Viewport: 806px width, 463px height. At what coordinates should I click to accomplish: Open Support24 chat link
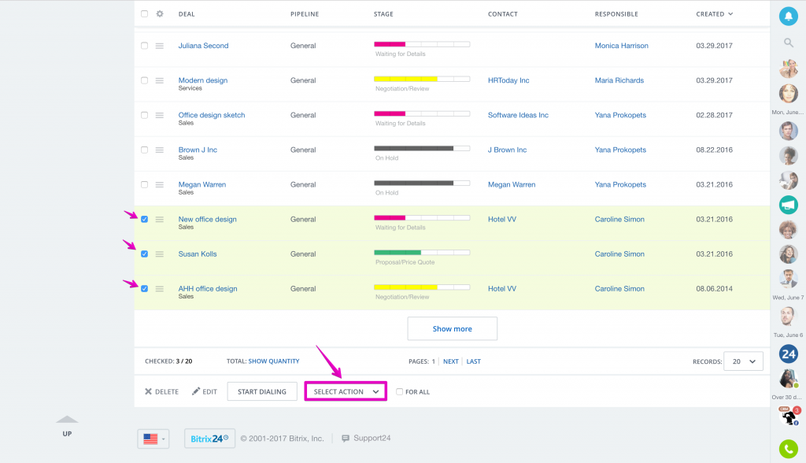click(x=366, y=439)
